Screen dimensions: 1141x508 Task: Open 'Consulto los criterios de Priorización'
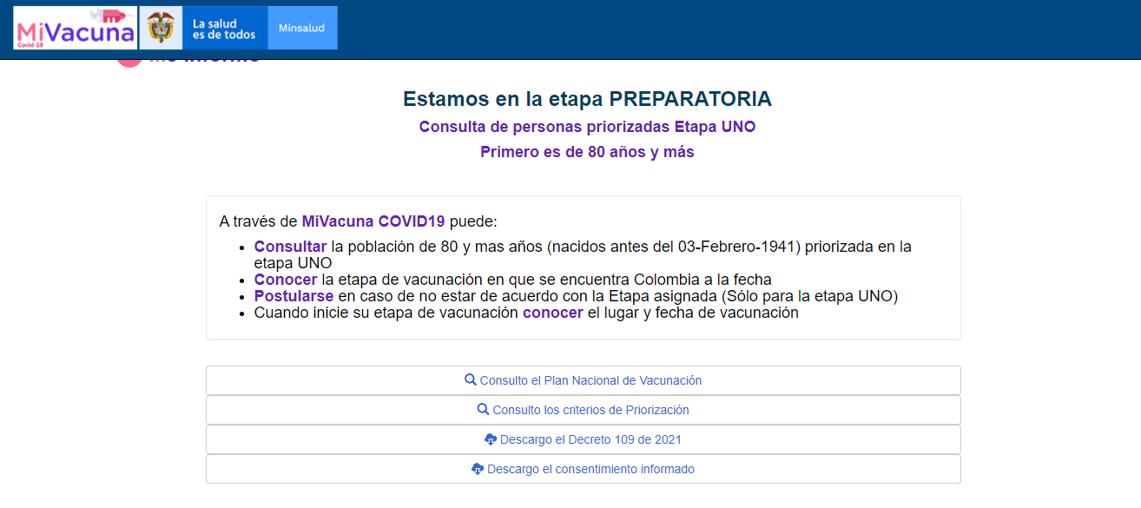click(590, 410)
